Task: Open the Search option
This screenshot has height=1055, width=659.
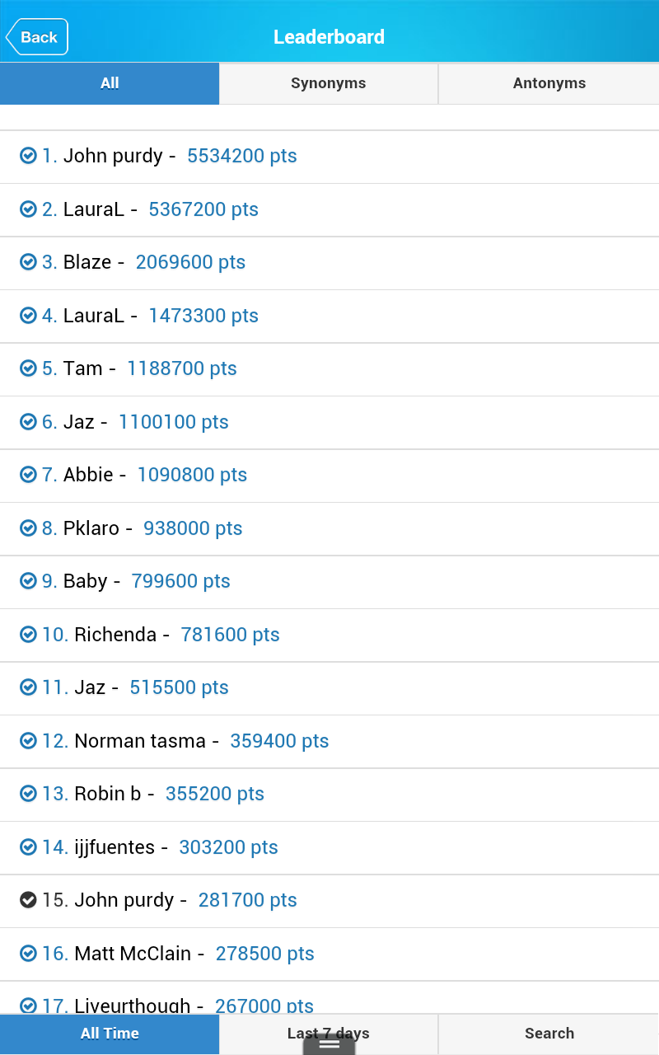Action: pos(549,1034)
